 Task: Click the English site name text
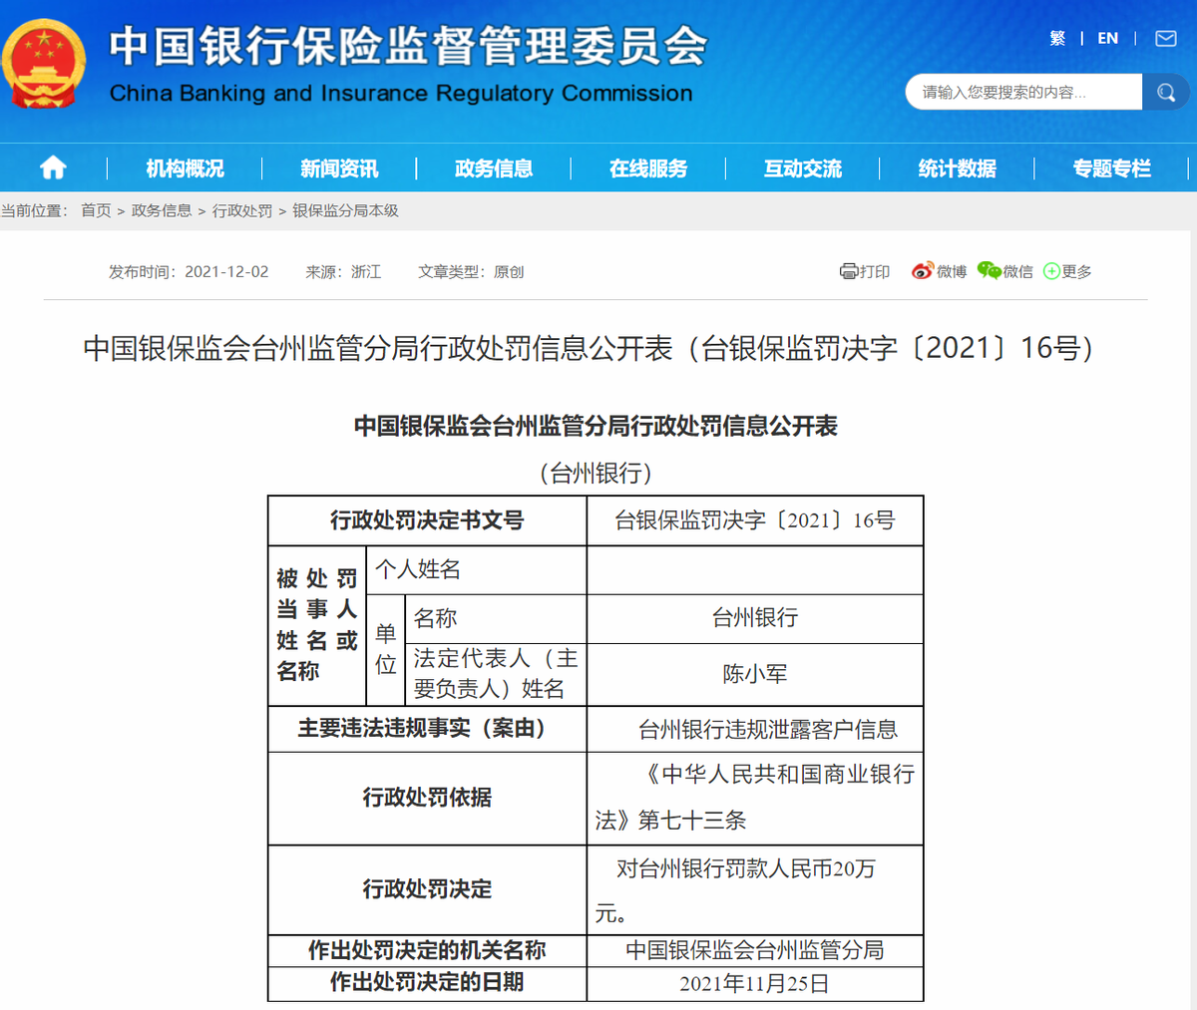(x=401, y=94)
